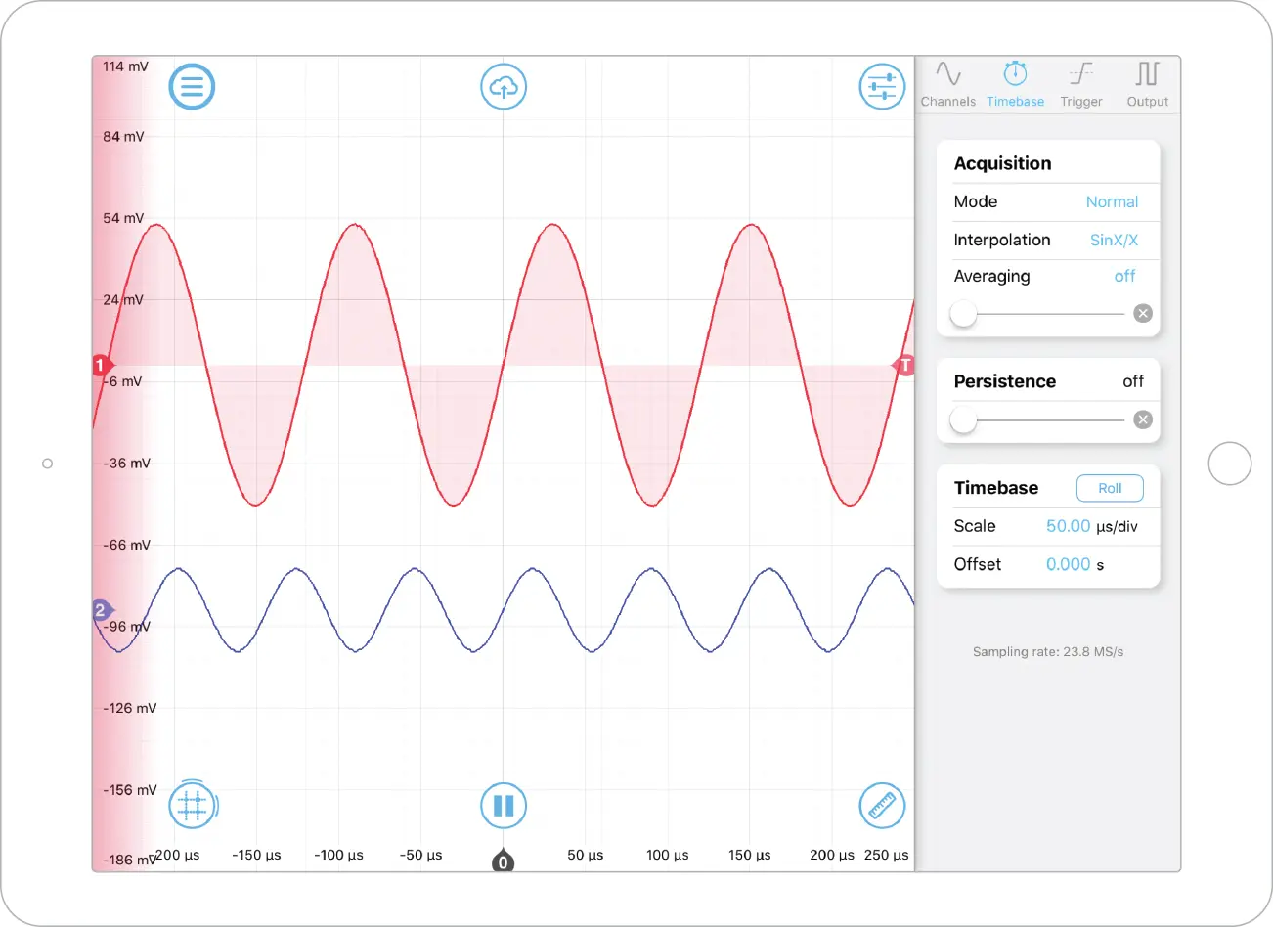Open the cursors grid icon
Image resolution: width=1273 pixels, height=927 pixels.
click(x=193, y=807)
